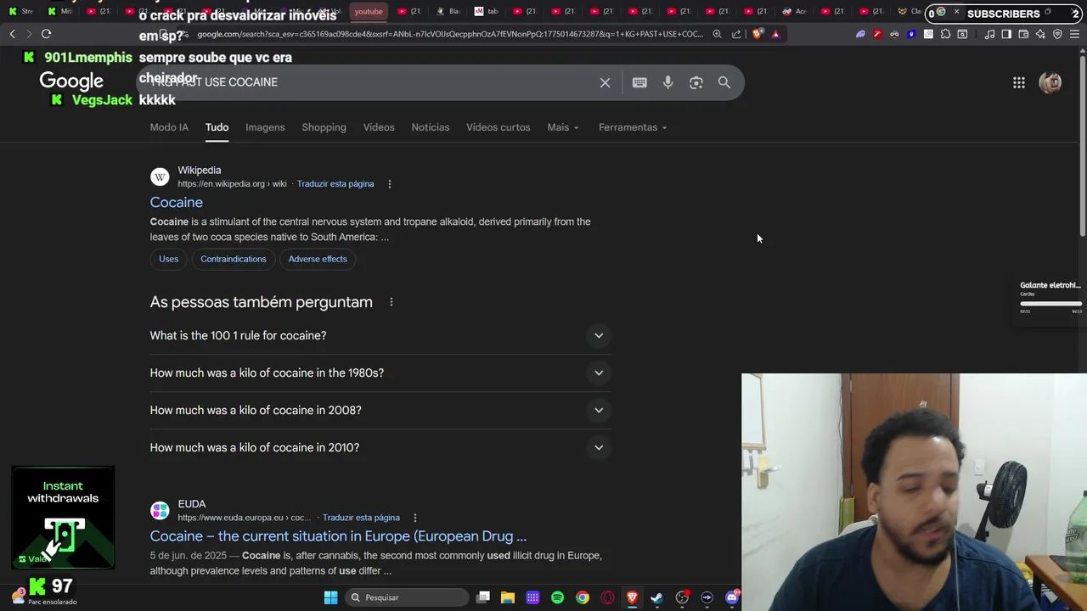Switch to 'Vídeos curtos' results tab
1087x611 pixels.
[498, 127]
